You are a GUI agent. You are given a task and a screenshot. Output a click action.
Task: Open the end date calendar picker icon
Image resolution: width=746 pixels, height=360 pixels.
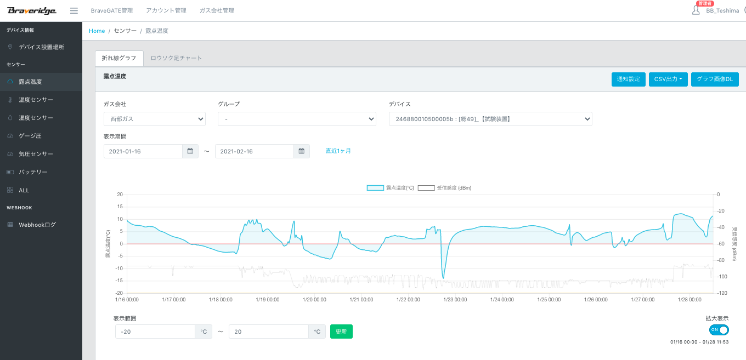[x=302, y=151]
